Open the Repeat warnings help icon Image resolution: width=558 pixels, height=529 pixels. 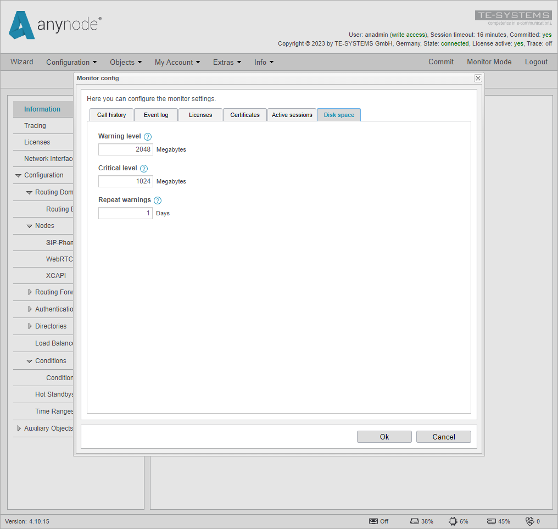click(158, 200)
